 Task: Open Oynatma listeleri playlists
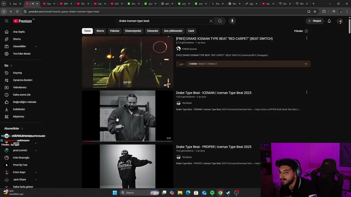coord(21,80)
